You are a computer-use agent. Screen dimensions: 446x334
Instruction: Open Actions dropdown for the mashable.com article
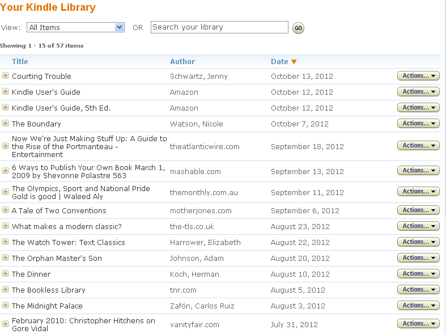418,171
